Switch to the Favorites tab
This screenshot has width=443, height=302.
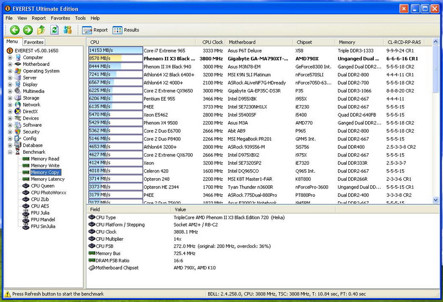(x=34, y=42)
